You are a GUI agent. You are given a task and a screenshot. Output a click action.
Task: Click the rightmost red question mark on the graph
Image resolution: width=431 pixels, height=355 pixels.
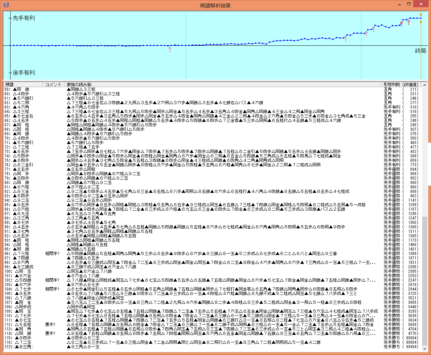[x=408, y=23]
